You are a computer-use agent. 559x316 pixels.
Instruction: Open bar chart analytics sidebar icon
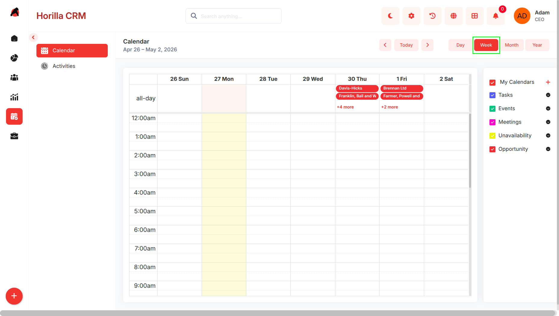coord(14,97)
